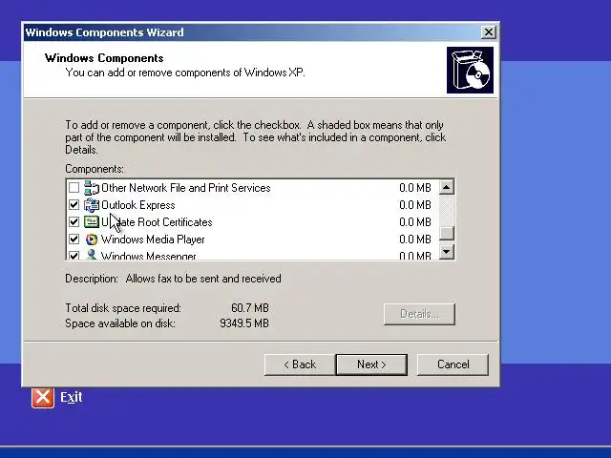Click the components list scrollbar thumb
611x458 pixels.
[447, 233]
